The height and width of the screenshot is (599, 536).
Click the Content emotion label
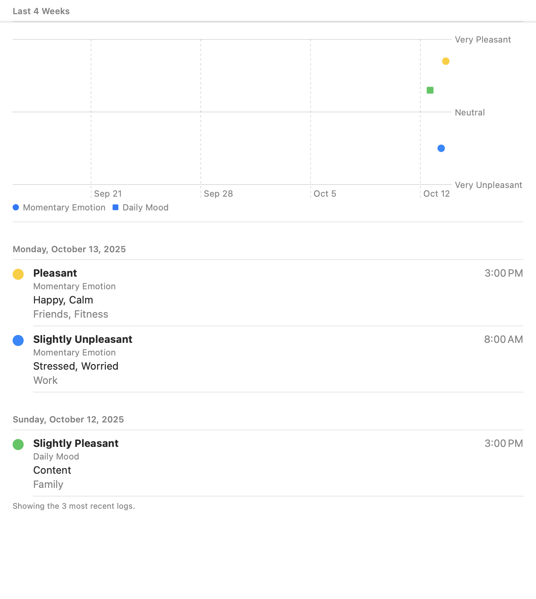tap(52, 470)
